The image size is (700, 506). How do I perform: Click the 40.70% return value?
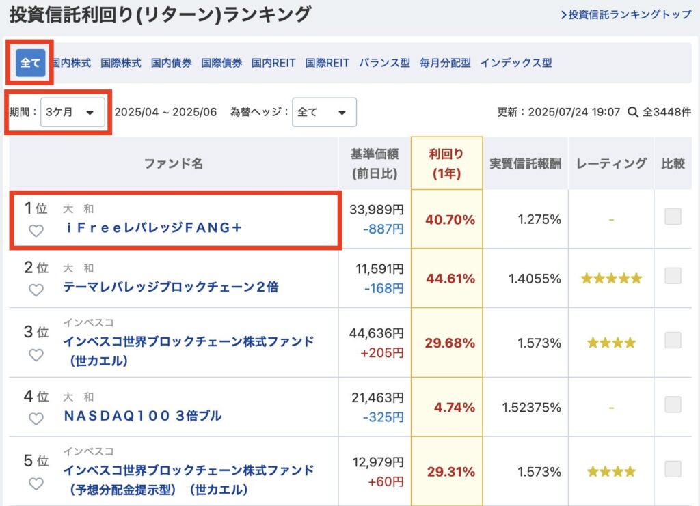450,220
